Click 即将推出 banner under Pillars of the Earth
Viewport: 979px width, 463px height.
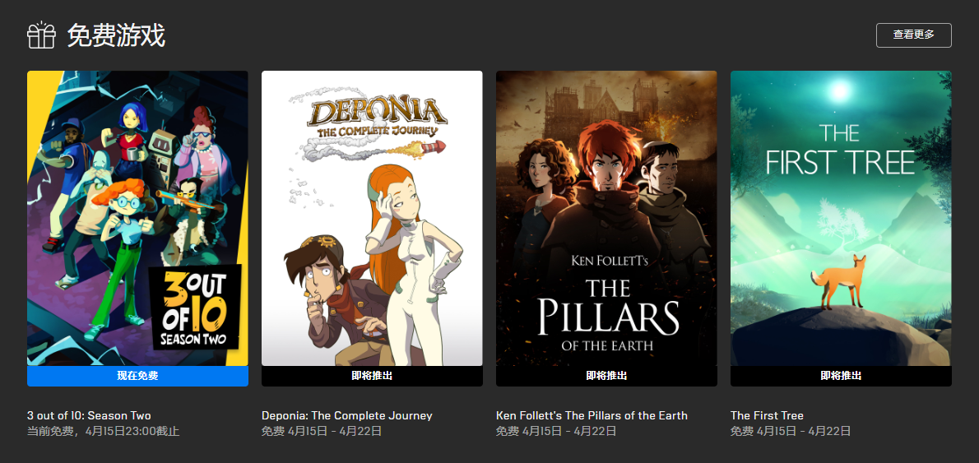tap(606, 376)
